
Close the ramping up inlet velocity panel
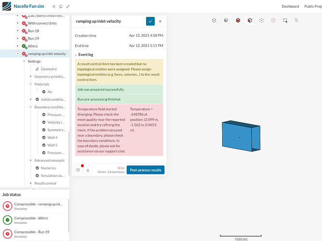coord(160,21)
